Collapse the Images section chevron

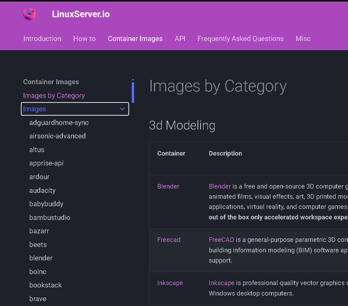click(122, 109)
